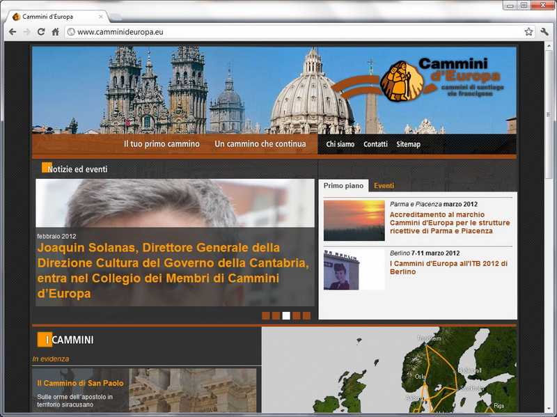557x417 pixels.
Task: Open the Chrome wrench settings menu
Action: (x=544, y=32)
